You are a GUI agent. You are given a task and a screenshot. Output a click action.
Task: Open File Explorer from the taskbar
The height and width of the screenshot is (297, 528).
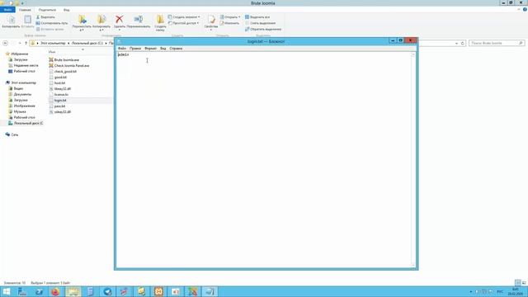[x=73, y=291]
